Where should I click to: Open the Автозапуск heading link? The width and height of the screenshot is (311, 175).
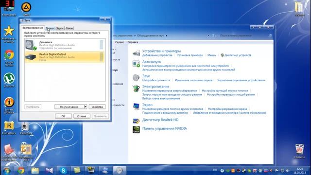pyautogui.click(x=152, y=62)
